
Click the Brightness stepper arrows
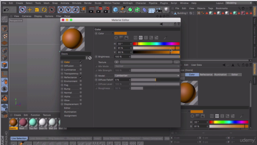(130, 57)
